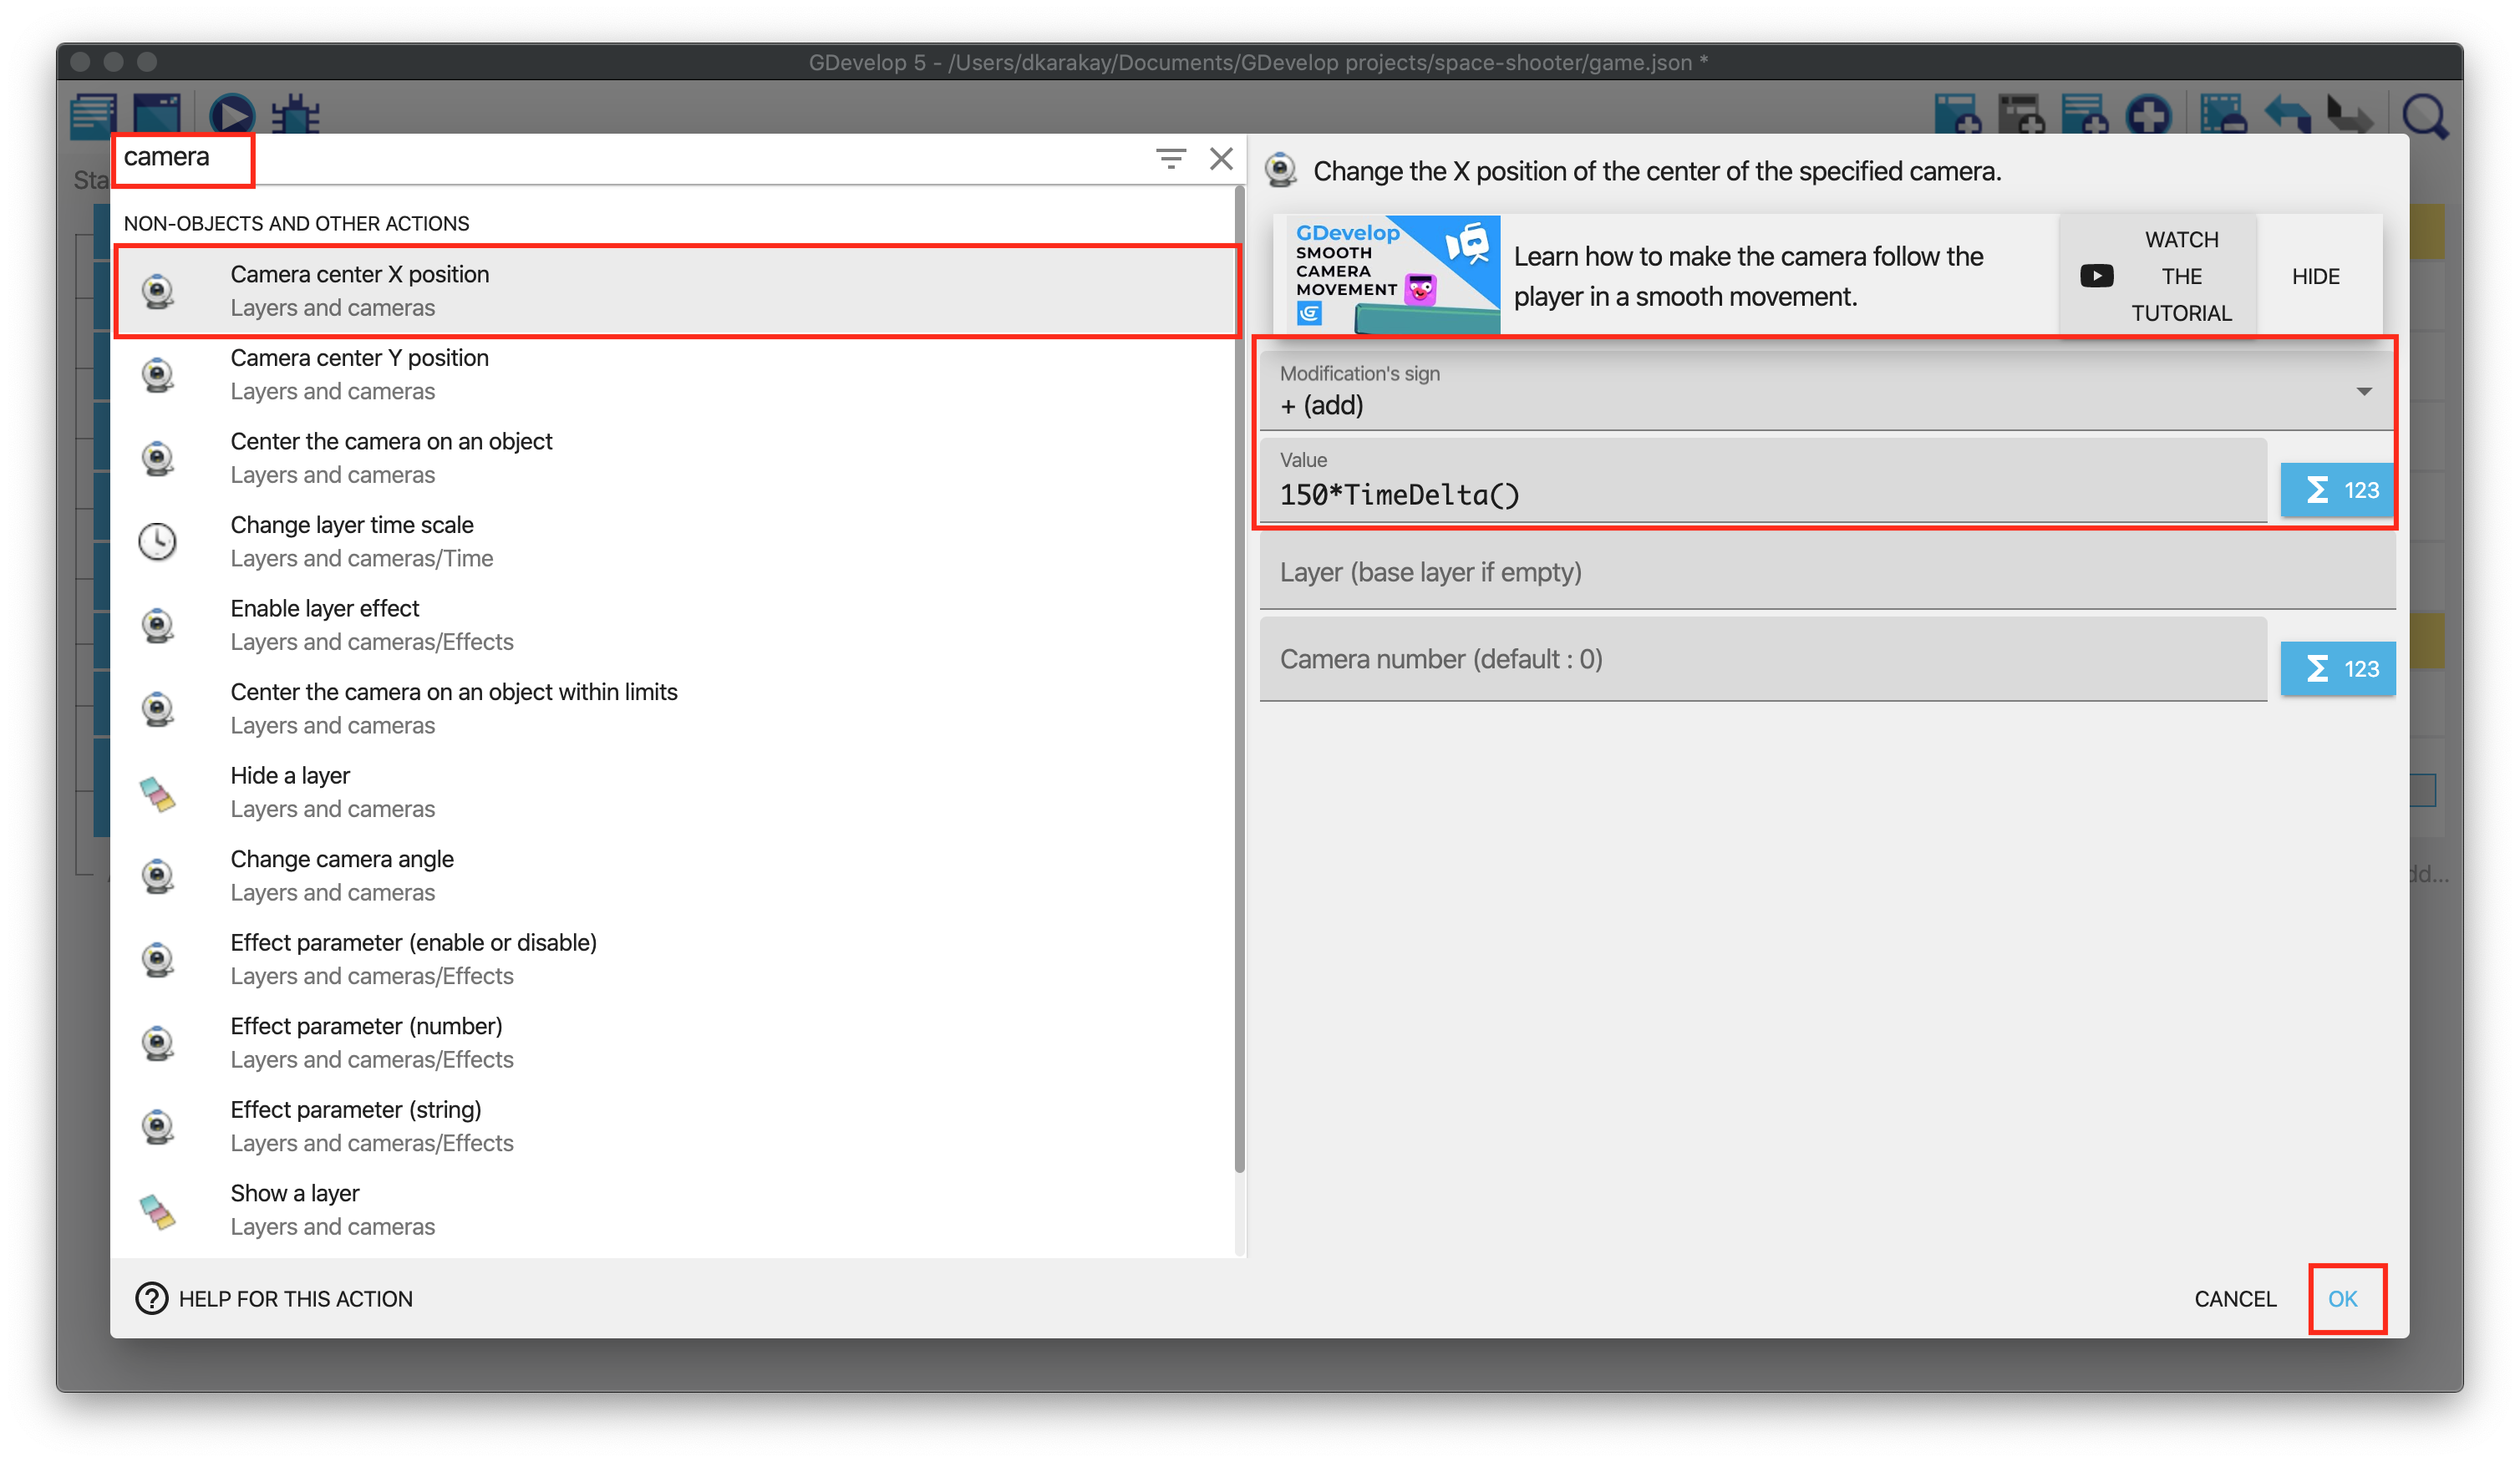This screenshot has height=1462, width=2520.
Task: Hide the smooth camera tutorial banner
Action: coord(2315,276)
